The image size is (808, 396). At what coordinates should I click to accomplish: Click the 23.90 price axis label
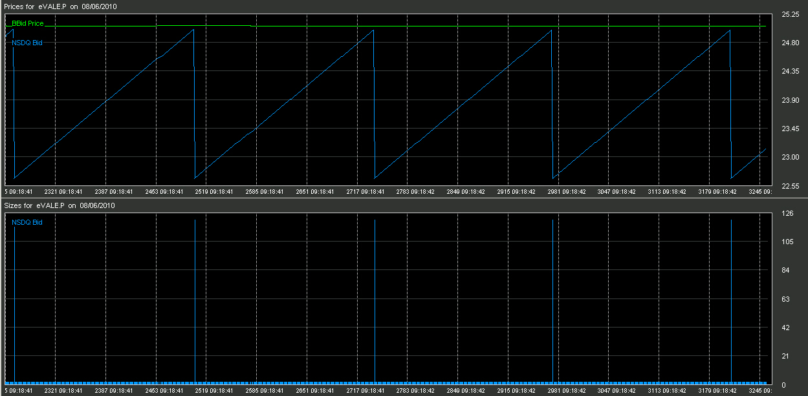[x=790, y=100]
